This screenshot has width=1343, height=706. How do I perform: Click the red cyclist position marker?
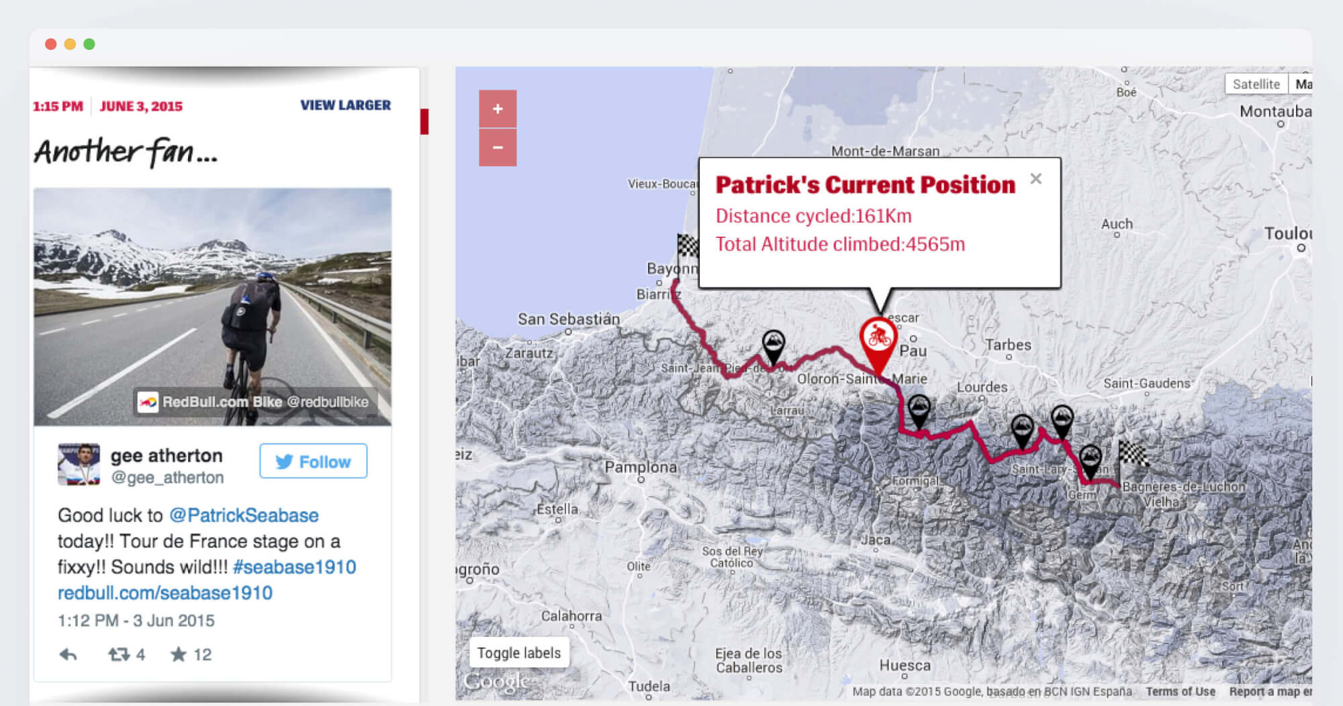coord(878,344)
